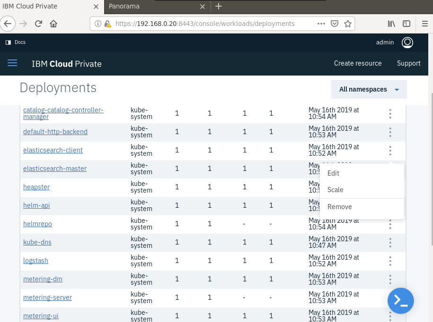This screenshot has height=322, width=433.
Task: Open default-http-backend deployment
Action: (x=55, y=132)
